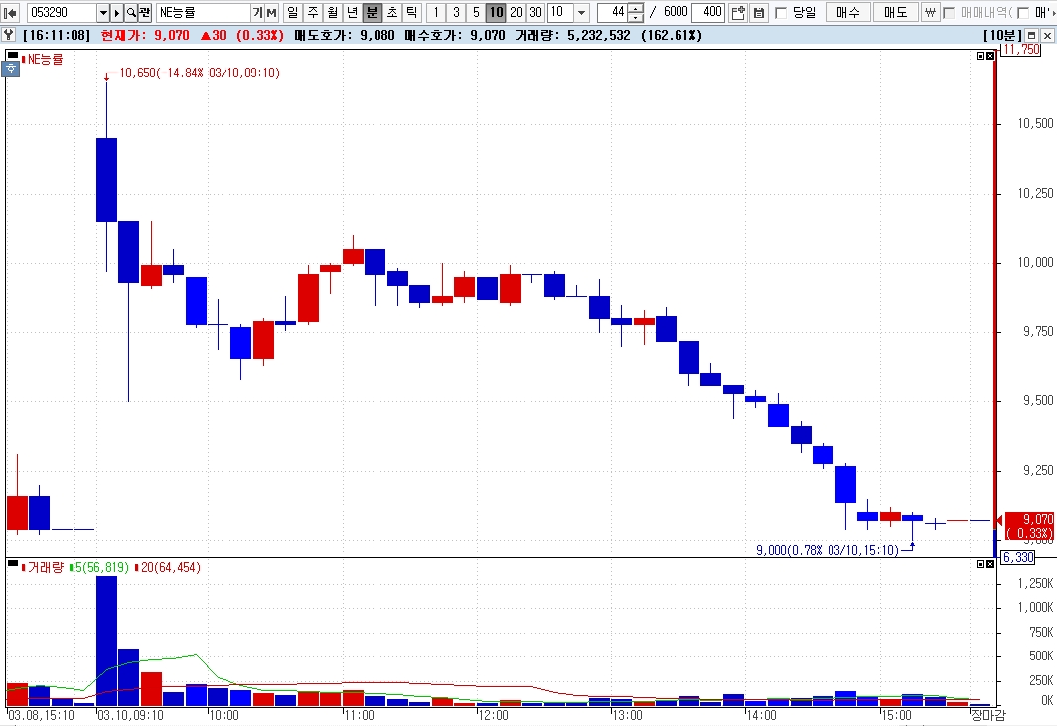Click the 매도호가: 9,080 ask price text

coord(345,35)
